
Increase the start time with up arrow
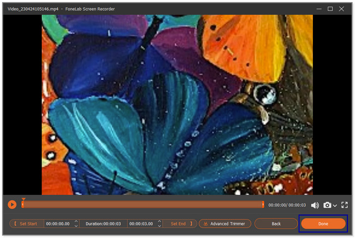pos(76,221)
